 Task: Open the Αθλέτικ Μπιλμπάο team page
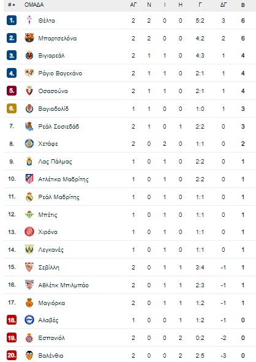(x=63, y=285)
